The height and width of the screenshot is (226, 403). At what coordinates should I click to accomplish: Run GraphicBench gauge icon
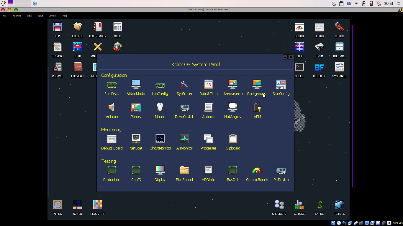click(257, 170)
